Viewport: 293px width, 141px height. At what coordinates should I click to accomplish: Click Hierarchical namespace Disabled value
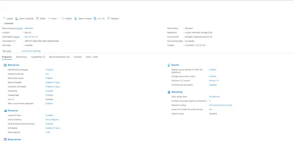[49, 70]
